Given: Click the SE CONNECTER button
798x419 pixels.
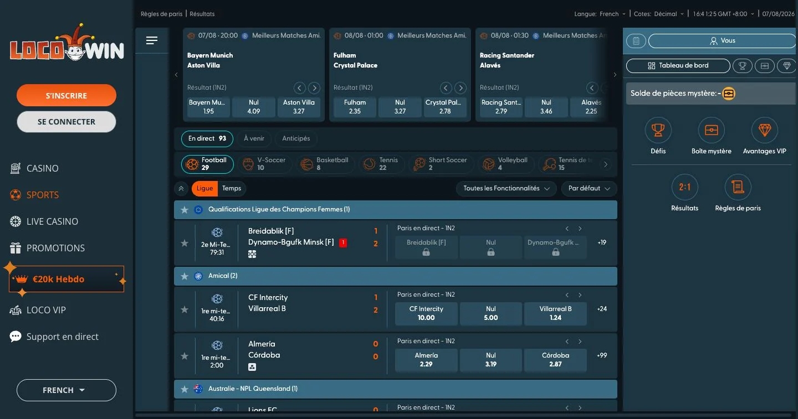Looking at the screenshot, I should tap(66, 122).
